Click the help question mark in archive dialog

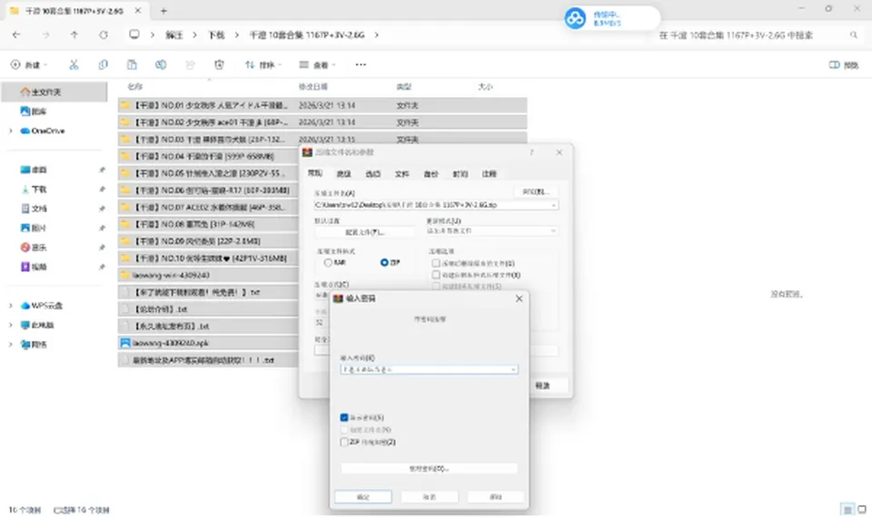(x=531, y=152)
